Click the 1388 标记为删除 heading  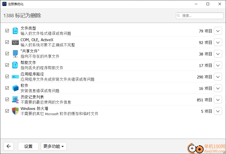(x=22, y=15)
